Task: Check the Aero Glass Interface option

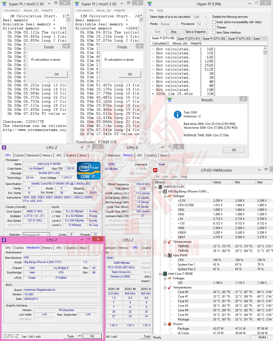Action: pos(214,33)
